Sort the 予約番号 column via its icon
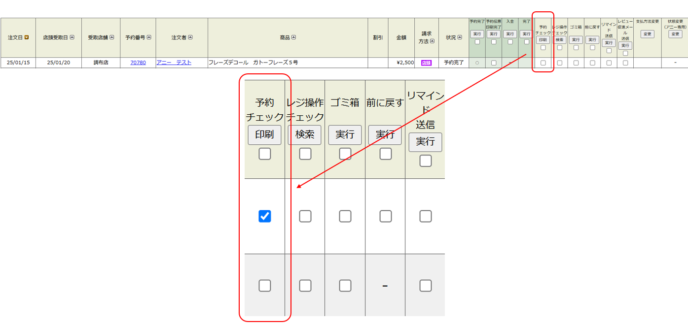 149,37
